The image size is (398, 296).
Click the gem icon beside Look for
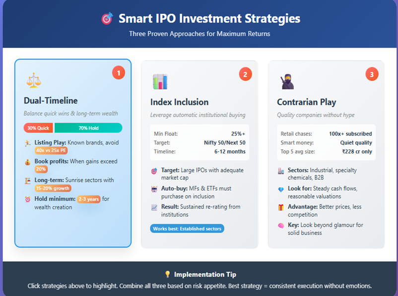coord(281,189)
